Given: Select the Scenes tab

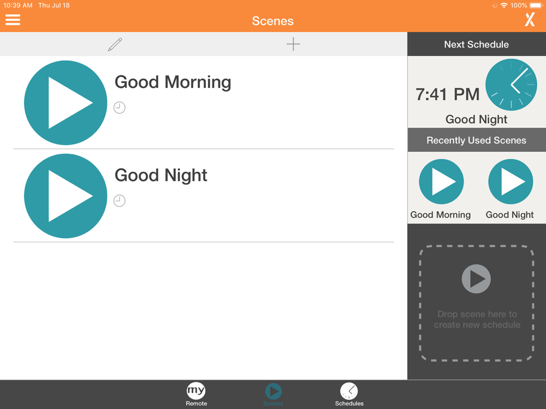Looking at the screenshot, I should 273,394.
